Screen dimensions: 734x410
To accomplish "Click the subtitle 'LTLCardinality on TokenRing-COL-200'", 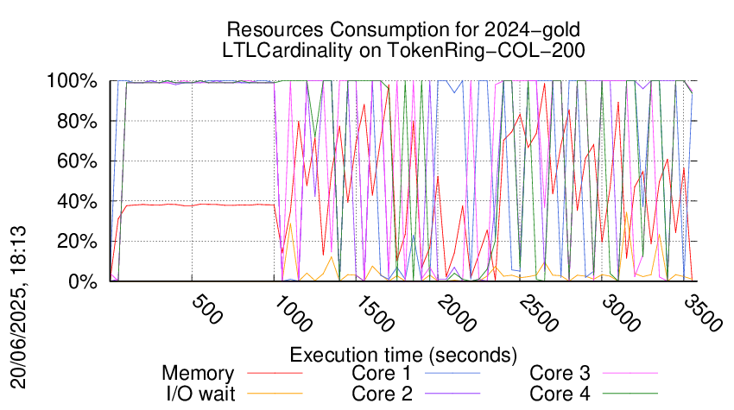I will (x=403, y=51).
